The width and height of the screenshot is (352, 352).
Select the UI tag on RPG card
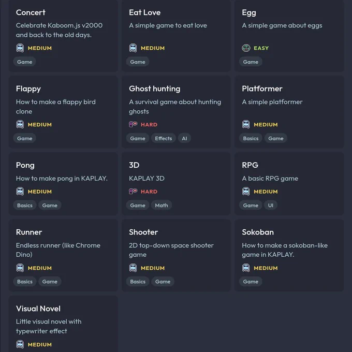click(271, 205)
